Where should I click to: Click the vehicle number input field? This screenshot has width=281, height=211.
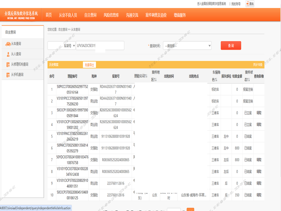[x=100, y=46]
